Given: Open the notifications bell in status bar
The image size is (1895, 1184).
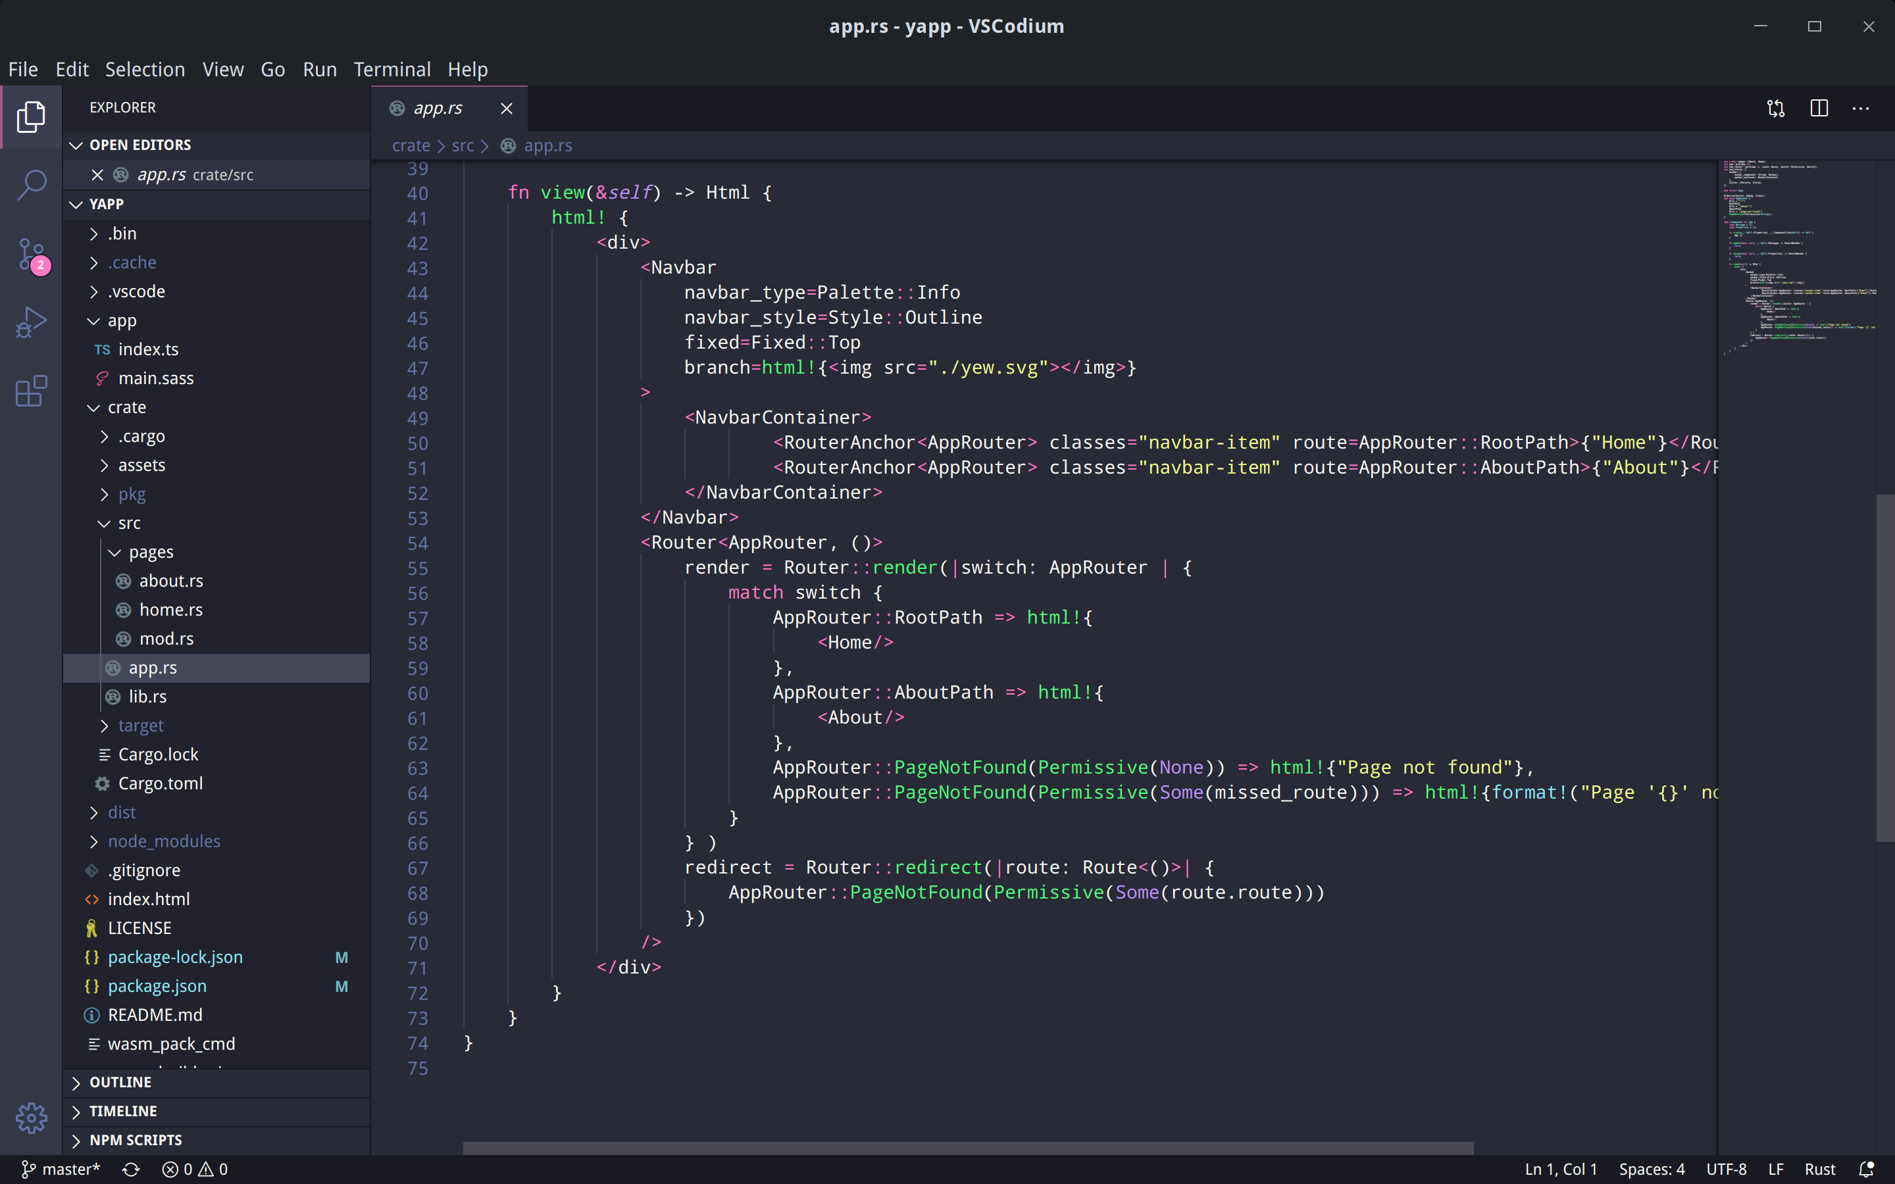Looking at the screenshot, I should [1866, 1169].
